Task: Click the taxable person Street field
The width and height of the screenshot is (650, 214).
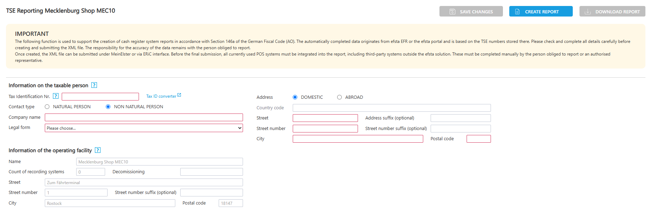Action: tap(325, 118)
